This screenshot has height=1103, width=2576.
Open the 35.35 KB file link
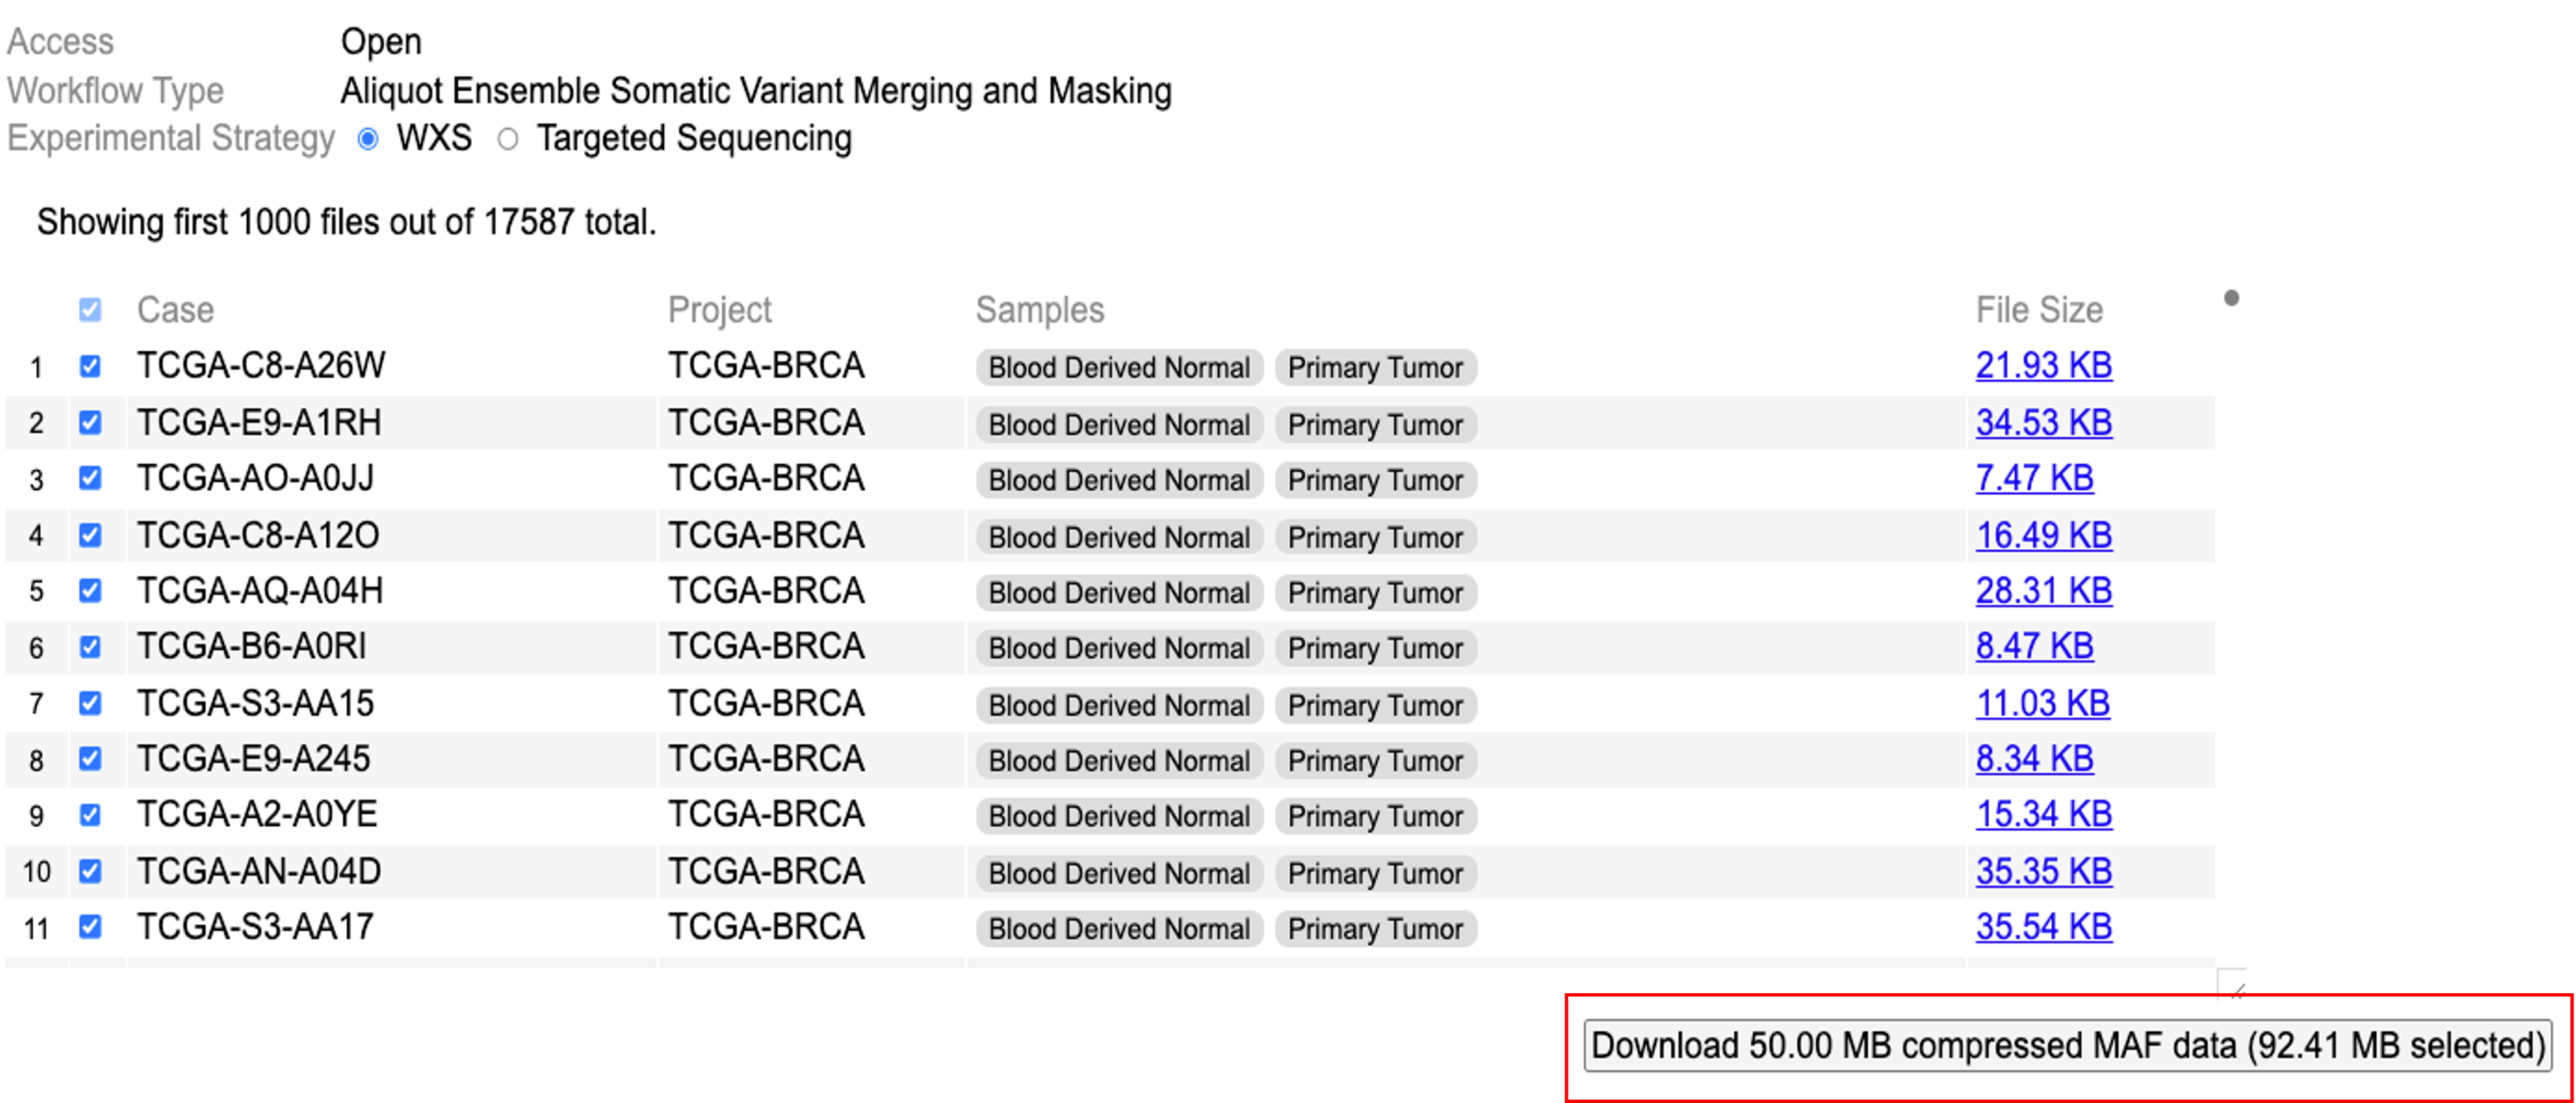pyautogui.click(x=2043, y=871)
